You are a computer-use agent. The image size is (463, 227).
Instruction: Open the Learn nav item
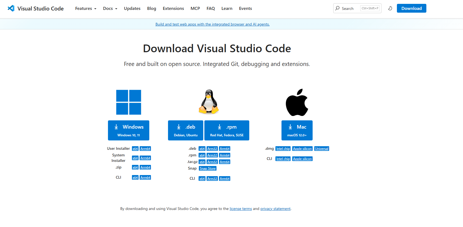coord(227,8)
